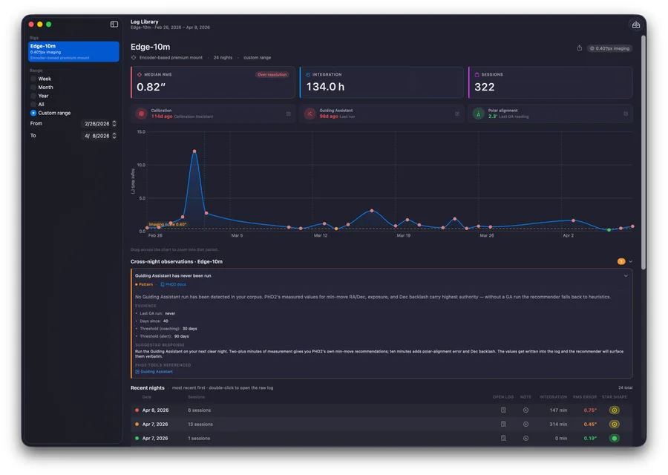The image size is (668, 475).
Task: Click the peak data point on RMS chart
Action: click(194, 151)
